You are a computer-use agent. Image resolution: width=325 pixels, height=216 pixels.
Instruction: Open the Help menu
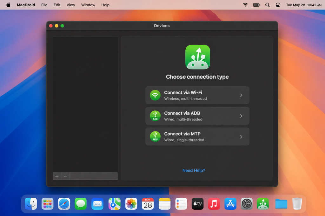pos(105,5)
